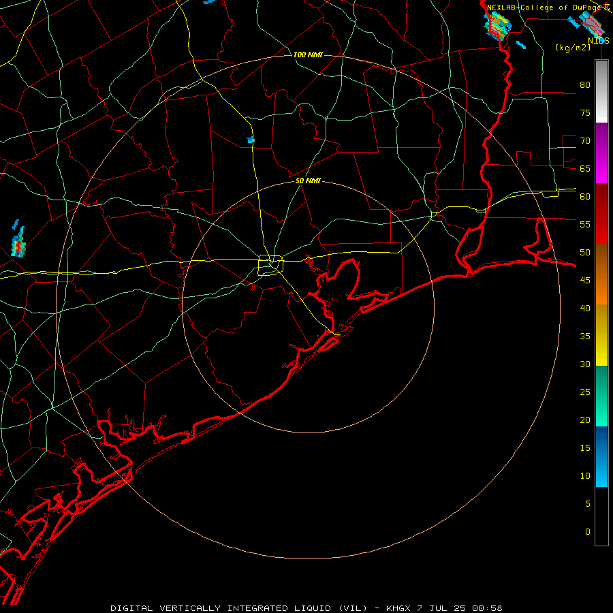The height and width of the screenshot is (613, 613).
Task: Click the KHGX radar site identifier in the caption
Action: [x=398, y=608]
